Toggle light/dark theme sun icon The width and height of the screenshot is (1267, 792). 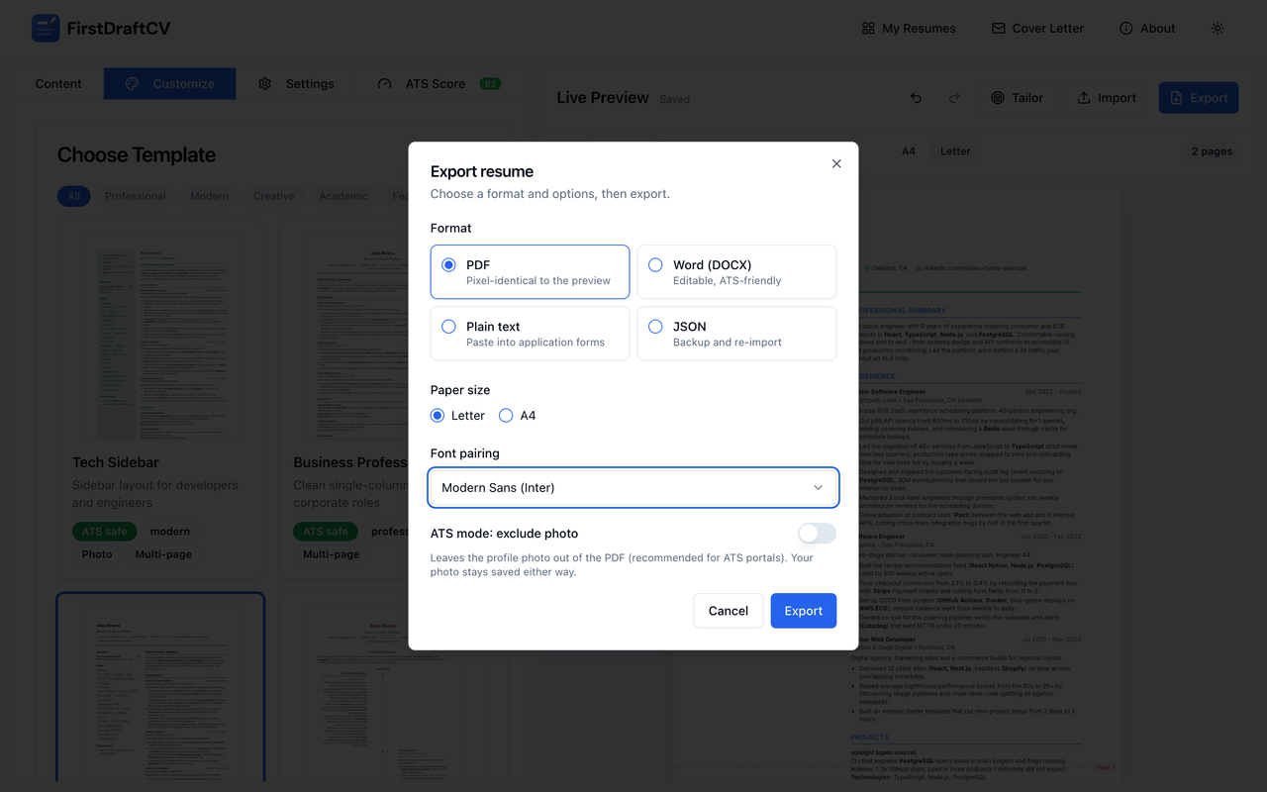[x=1218, y=29]
